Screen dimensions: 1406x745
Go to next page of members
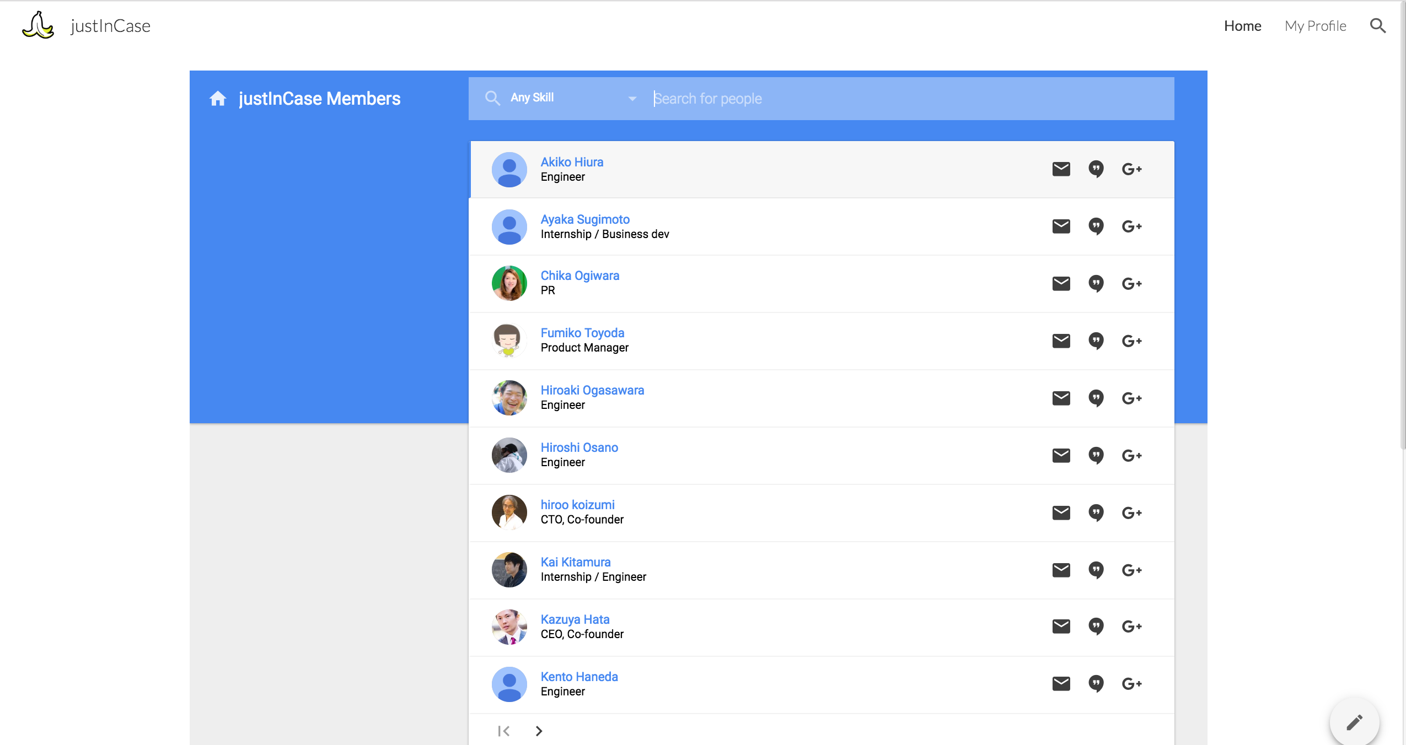(x=539, y=731)
